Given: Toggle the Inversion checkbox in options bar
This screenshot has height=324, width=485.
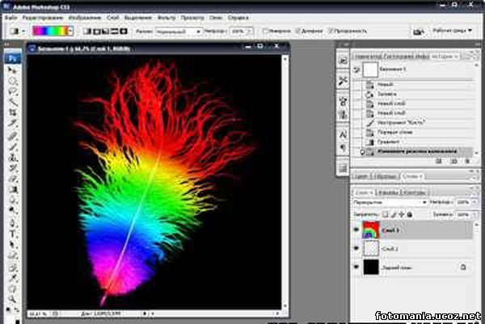Looking at the screenshot, I should (267, 32).
